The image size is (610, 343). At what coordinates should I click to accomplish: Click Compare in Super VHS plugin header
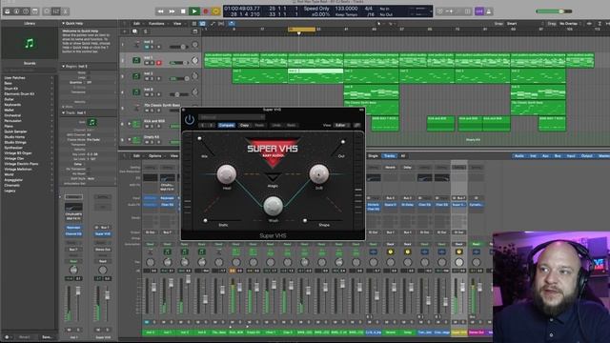(x=226, y=125)
